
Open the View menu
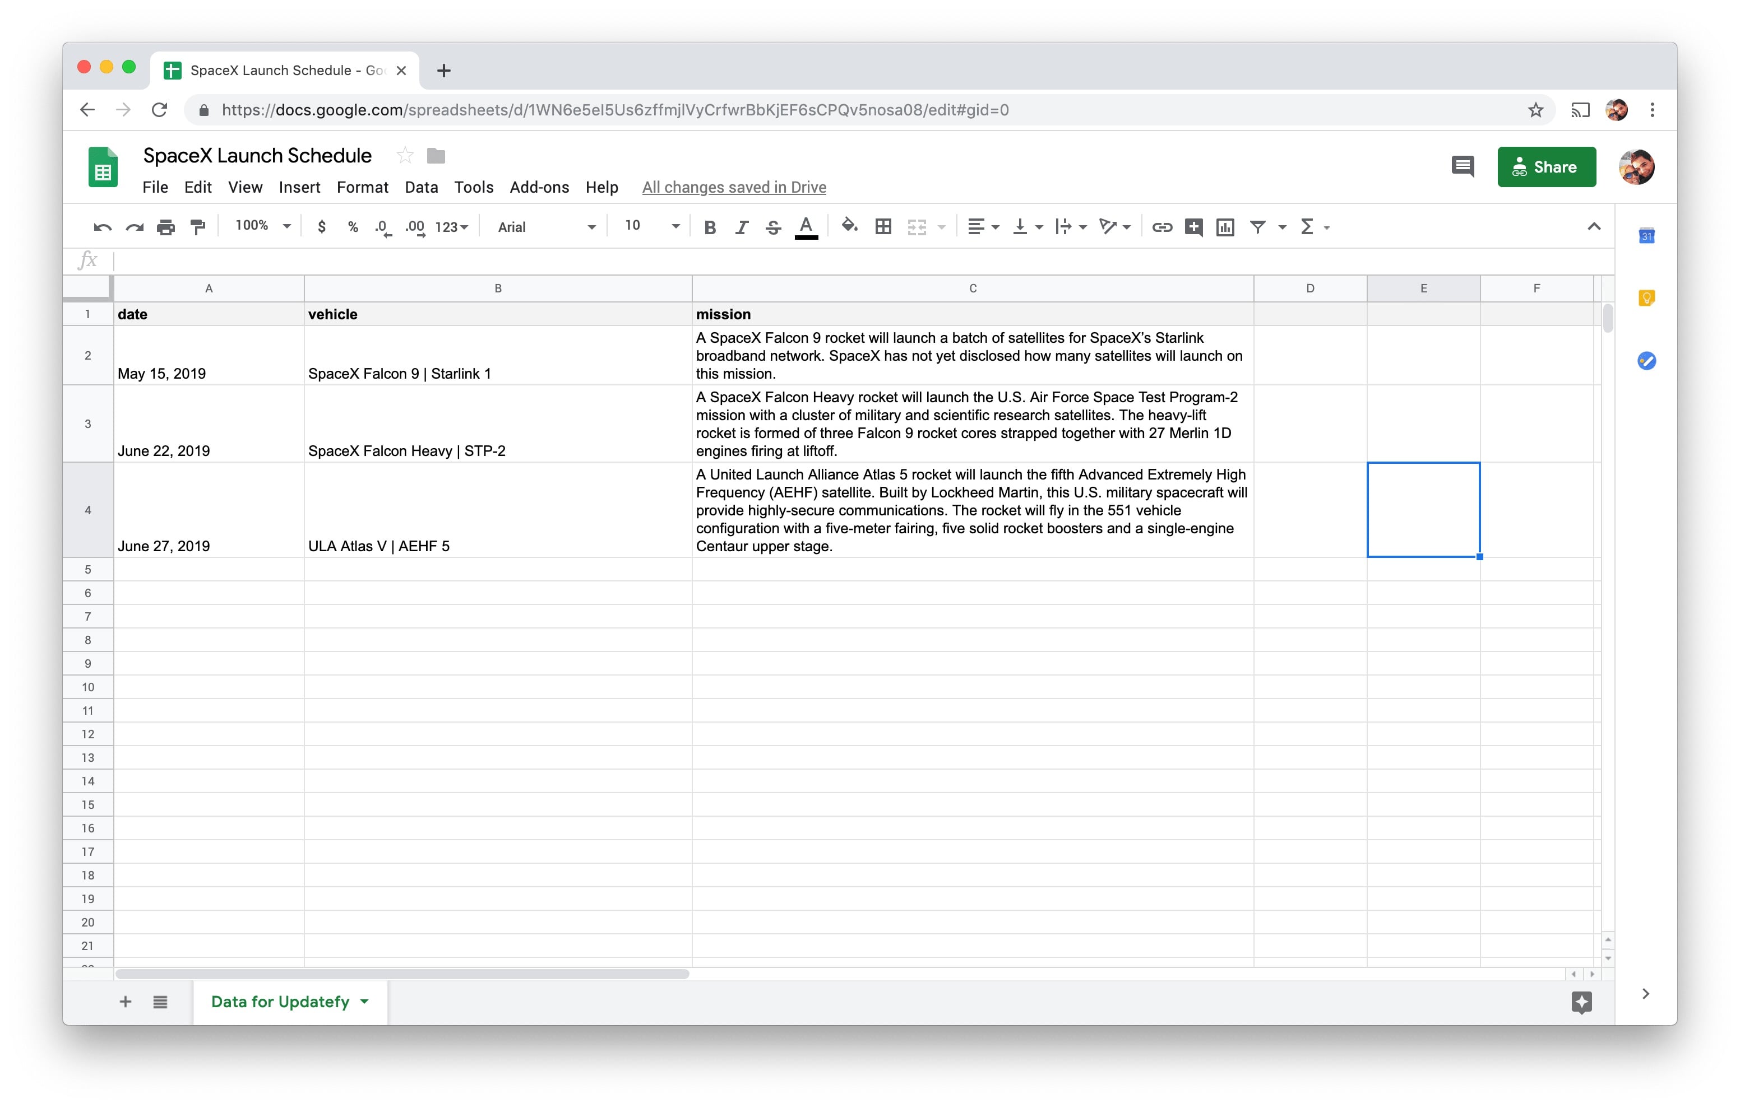245,187
